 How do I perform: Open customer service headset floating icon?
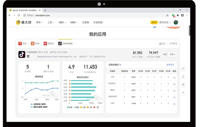coord(183,69)
